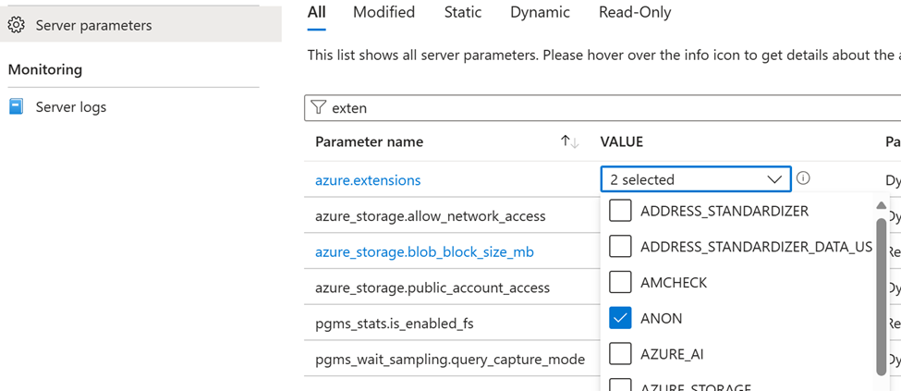Switch to the Modified tab

(384, 12)
